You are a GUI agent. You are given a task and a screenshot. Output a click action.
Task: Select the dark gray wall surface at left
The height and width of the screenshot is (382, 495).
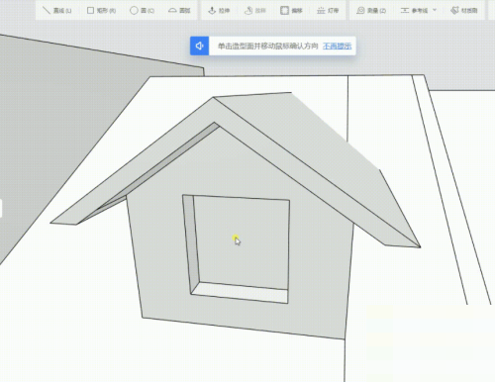(66, 116)
